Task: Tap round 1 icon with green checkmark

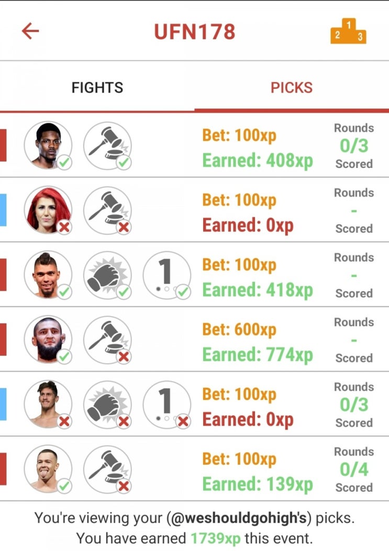Action: point(167,275)
